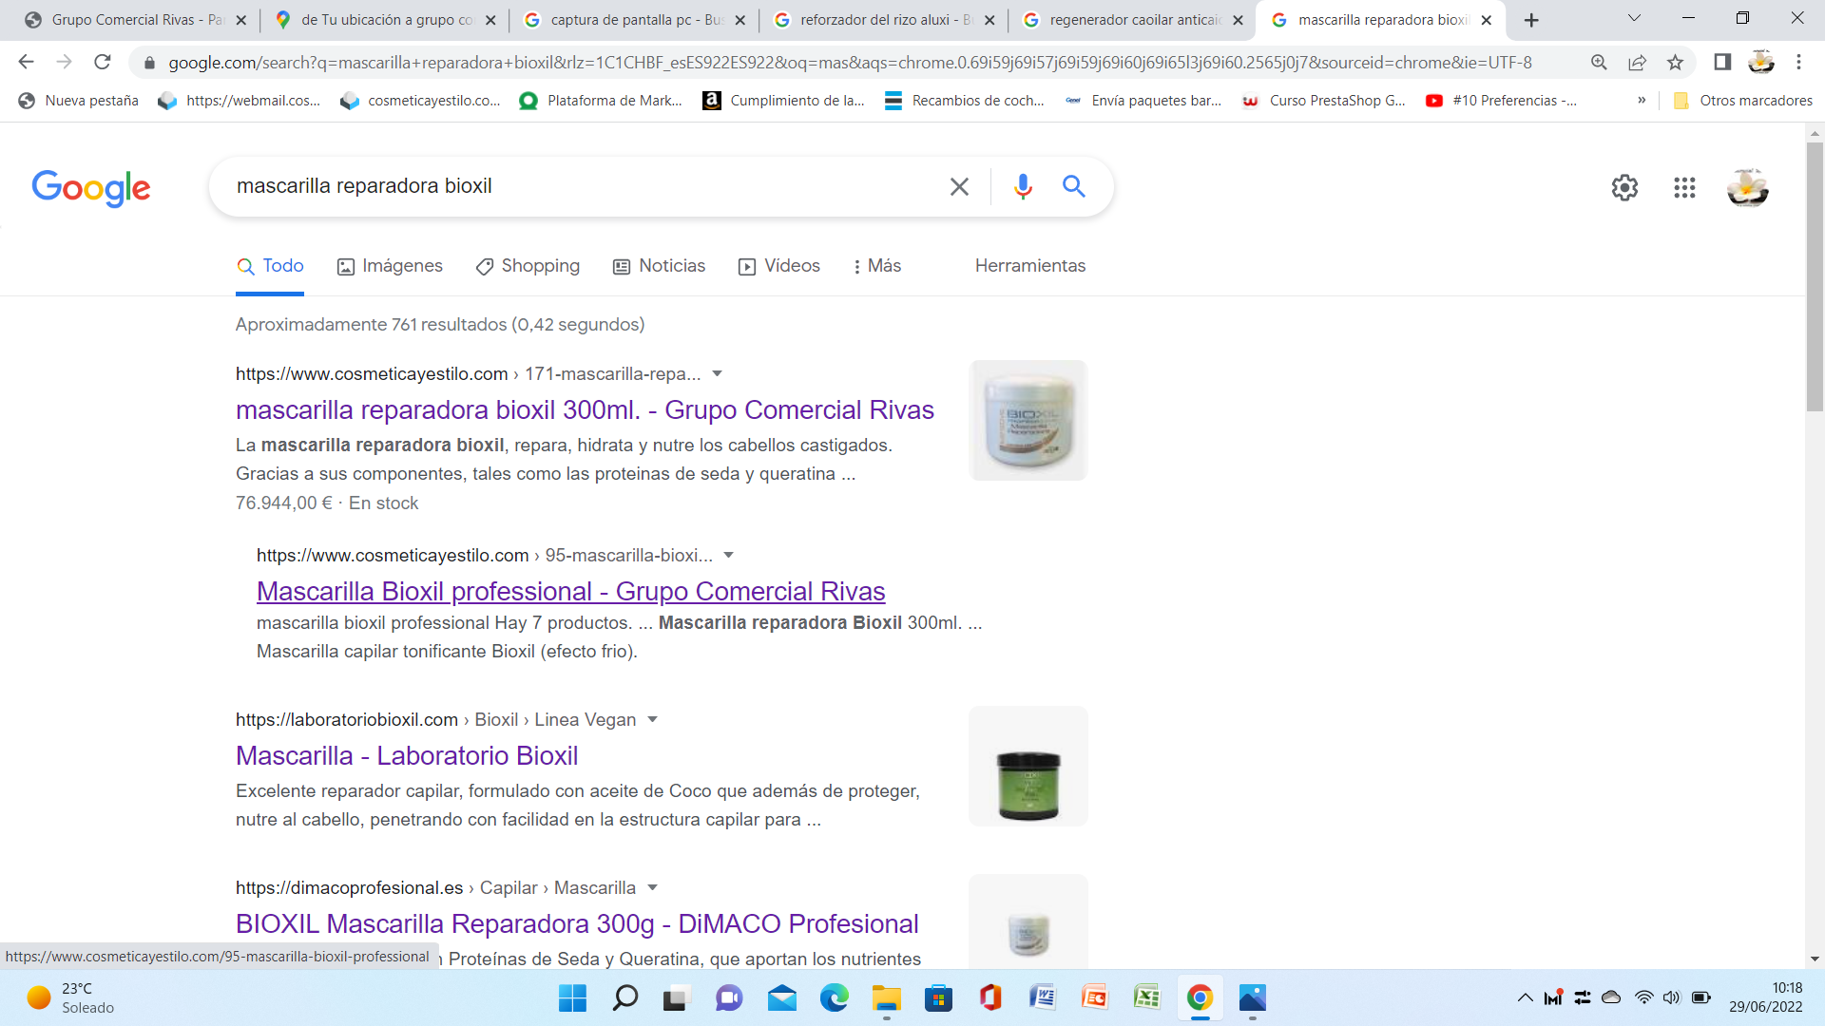Open Chrome side panel icon

click(1722, 63)
